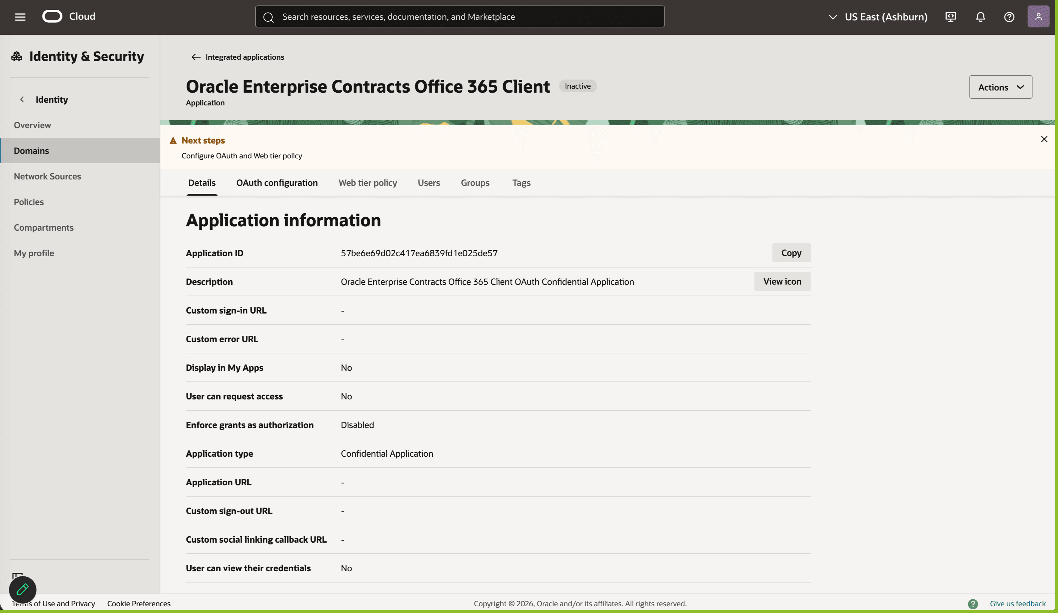The height and width of the screenshot is (613, 1058).
Task: Click the back arrow to Integrated applications
Action: pyautogui.click(x=195, y=57)
